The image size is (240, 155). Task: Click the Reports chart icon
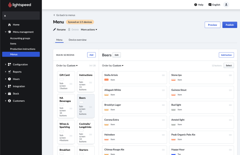(9, 72)
